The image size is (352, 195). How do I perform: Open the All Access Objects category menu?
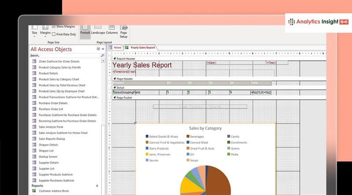click(98, 49)
